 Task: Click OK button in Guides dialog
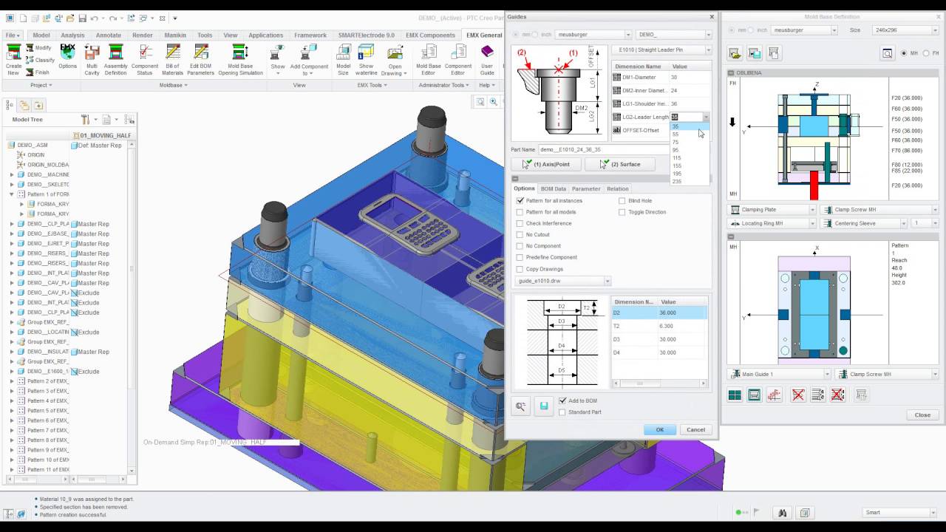coord(659,429)
